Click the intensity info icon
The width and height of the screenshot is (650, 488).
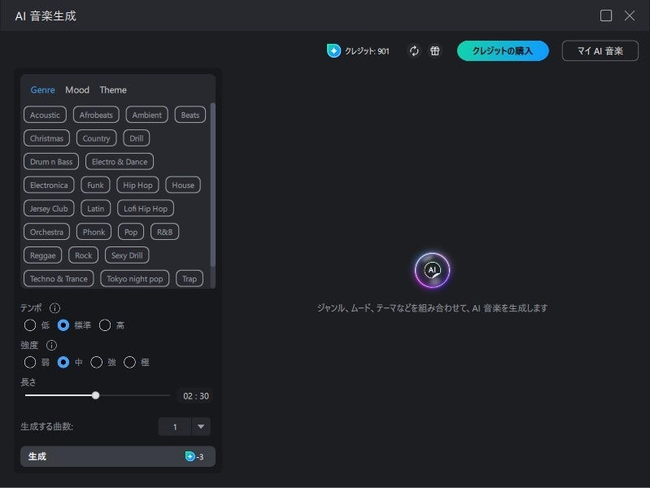[x=51, y=345]
